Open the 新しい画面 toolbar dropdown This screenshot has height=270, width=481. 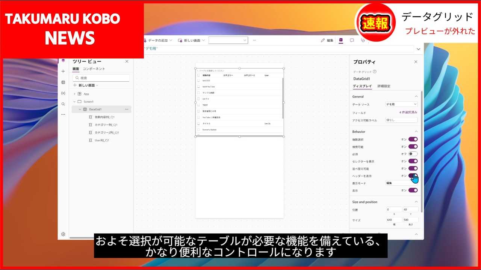(192, 40)
